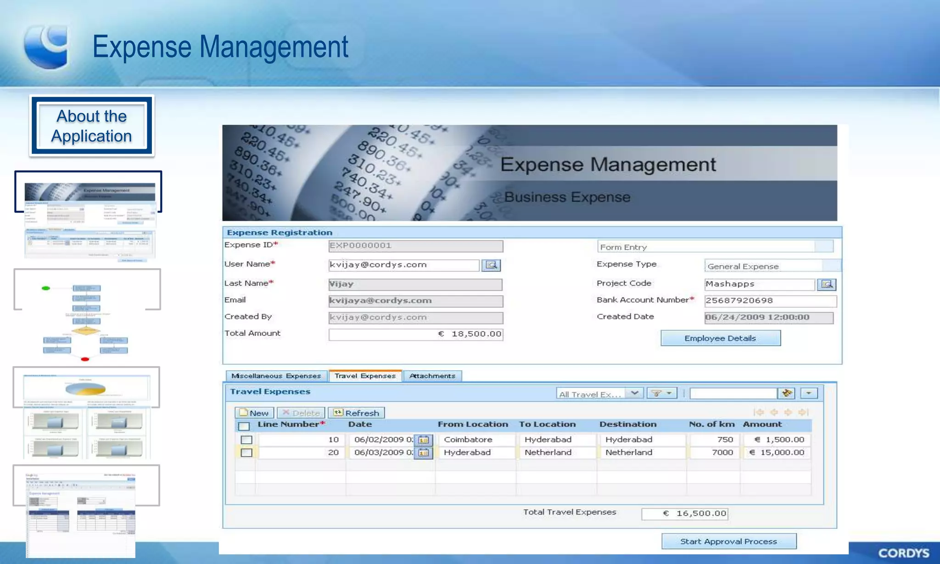This screenshot has width=940, height=564.
Task: Expand the All Travel Ex... dropdown
Action: coord(634,393)
